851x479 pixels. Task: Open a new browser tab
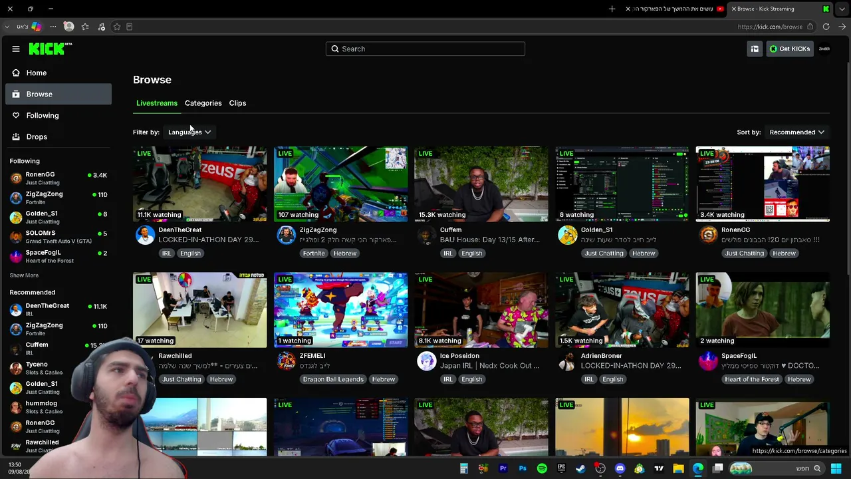coord(612,9)
